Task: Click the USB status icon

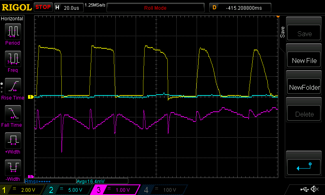Action: click(x=304, y=189)
